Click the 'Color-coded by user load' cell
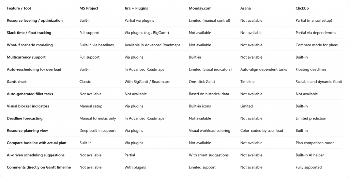Screen dimensions: 349x177 tap(262, 130)
